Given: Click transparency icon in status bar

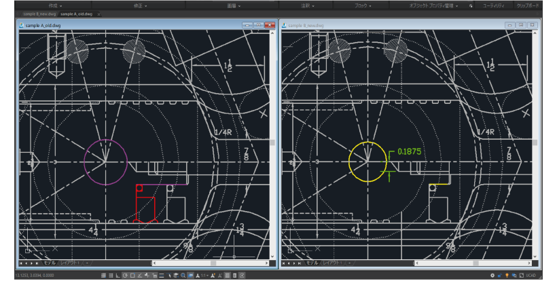Looking at the screenshot, I should (x=169, y=276).
